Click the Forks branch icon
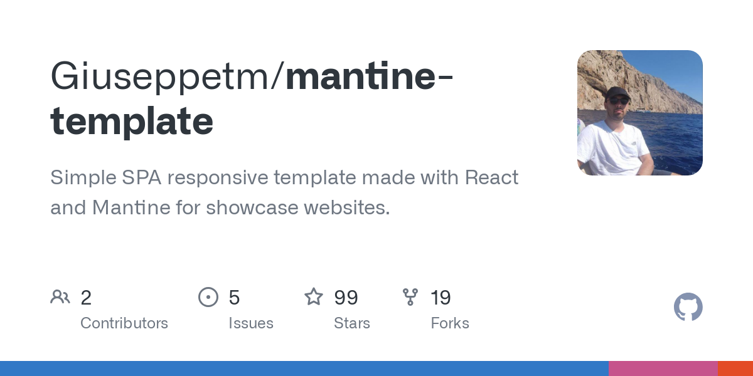 (410, 297)
